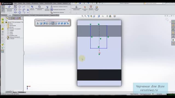This screenshot has height=98, width=175.
Task: Click Mirror Entities in the ribbon
Action: tap(59, 7)
